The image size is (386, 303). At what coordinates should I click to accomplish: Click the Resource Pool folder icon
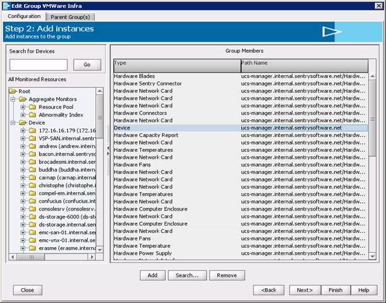click(33, 107)
